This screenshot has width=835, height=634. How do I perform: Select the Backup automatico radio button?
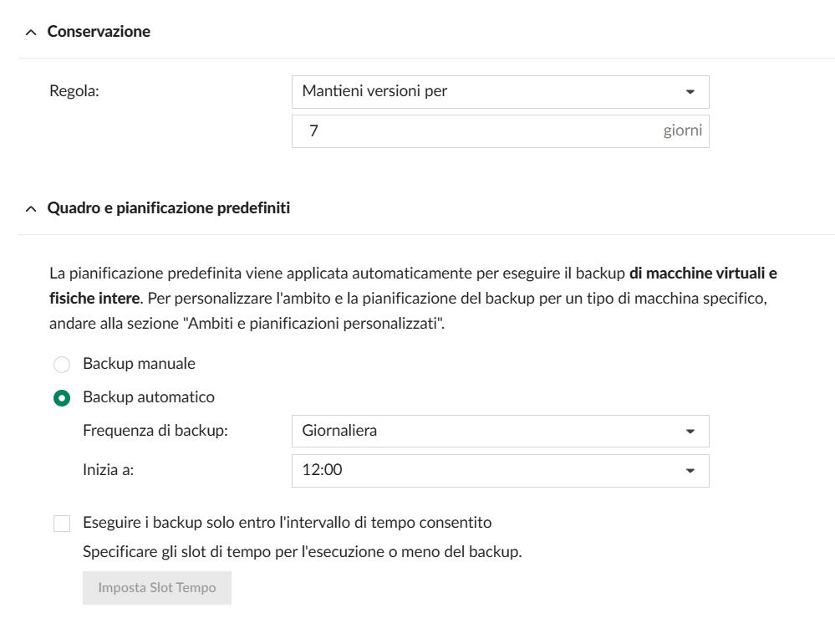[62, 398]
